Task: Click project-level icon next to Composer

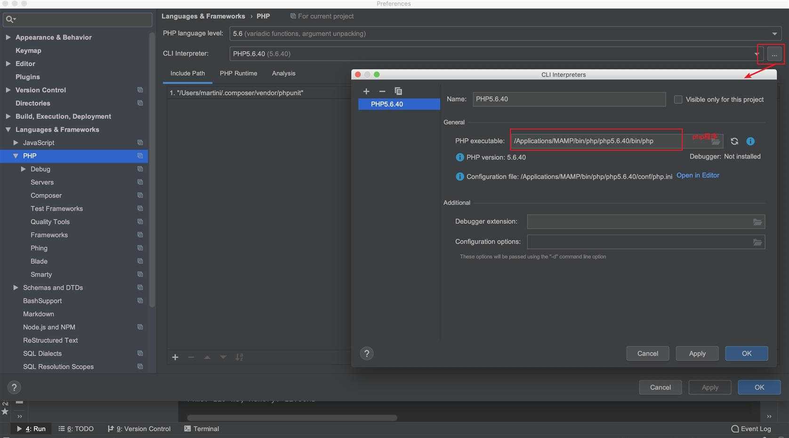Action: (140, 195)
